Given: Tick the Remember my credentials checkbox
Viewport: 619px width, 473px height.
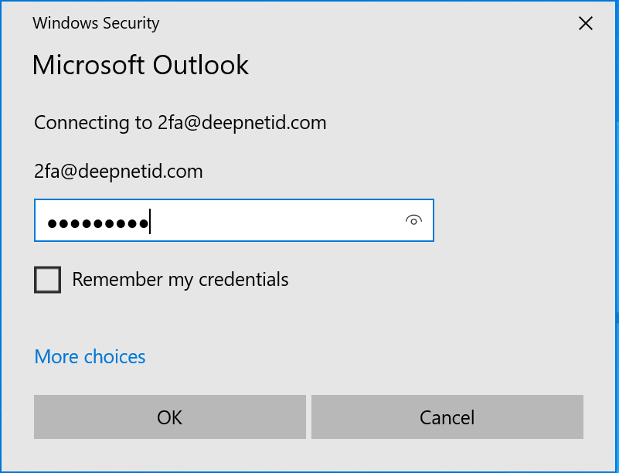Looking at the screenshot, I should pyautogui.click(x=47, y=279).
